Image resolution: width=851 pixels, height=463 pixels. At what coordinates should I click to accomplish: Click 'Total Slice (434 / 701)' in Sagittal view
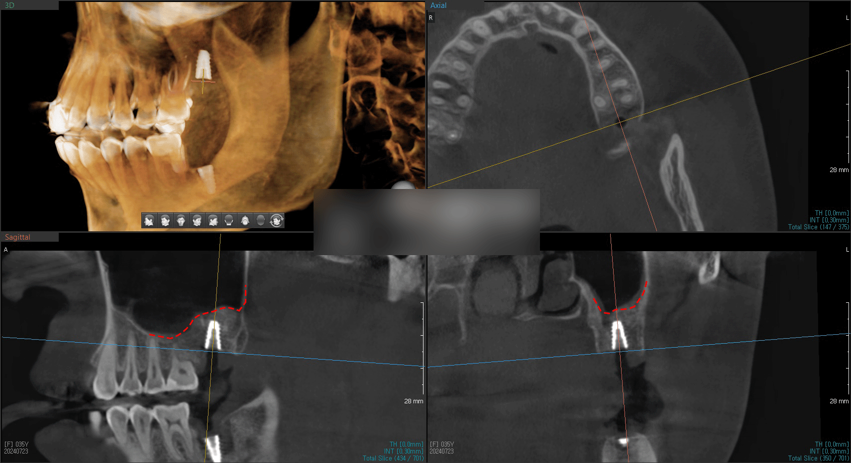pyautogui.click(x=393, y=458)
